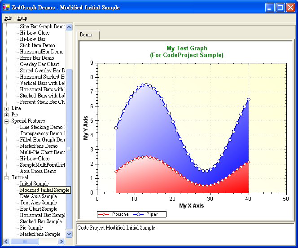
Task: Select Modified Initial Sample item
Action: pos(45,190)
